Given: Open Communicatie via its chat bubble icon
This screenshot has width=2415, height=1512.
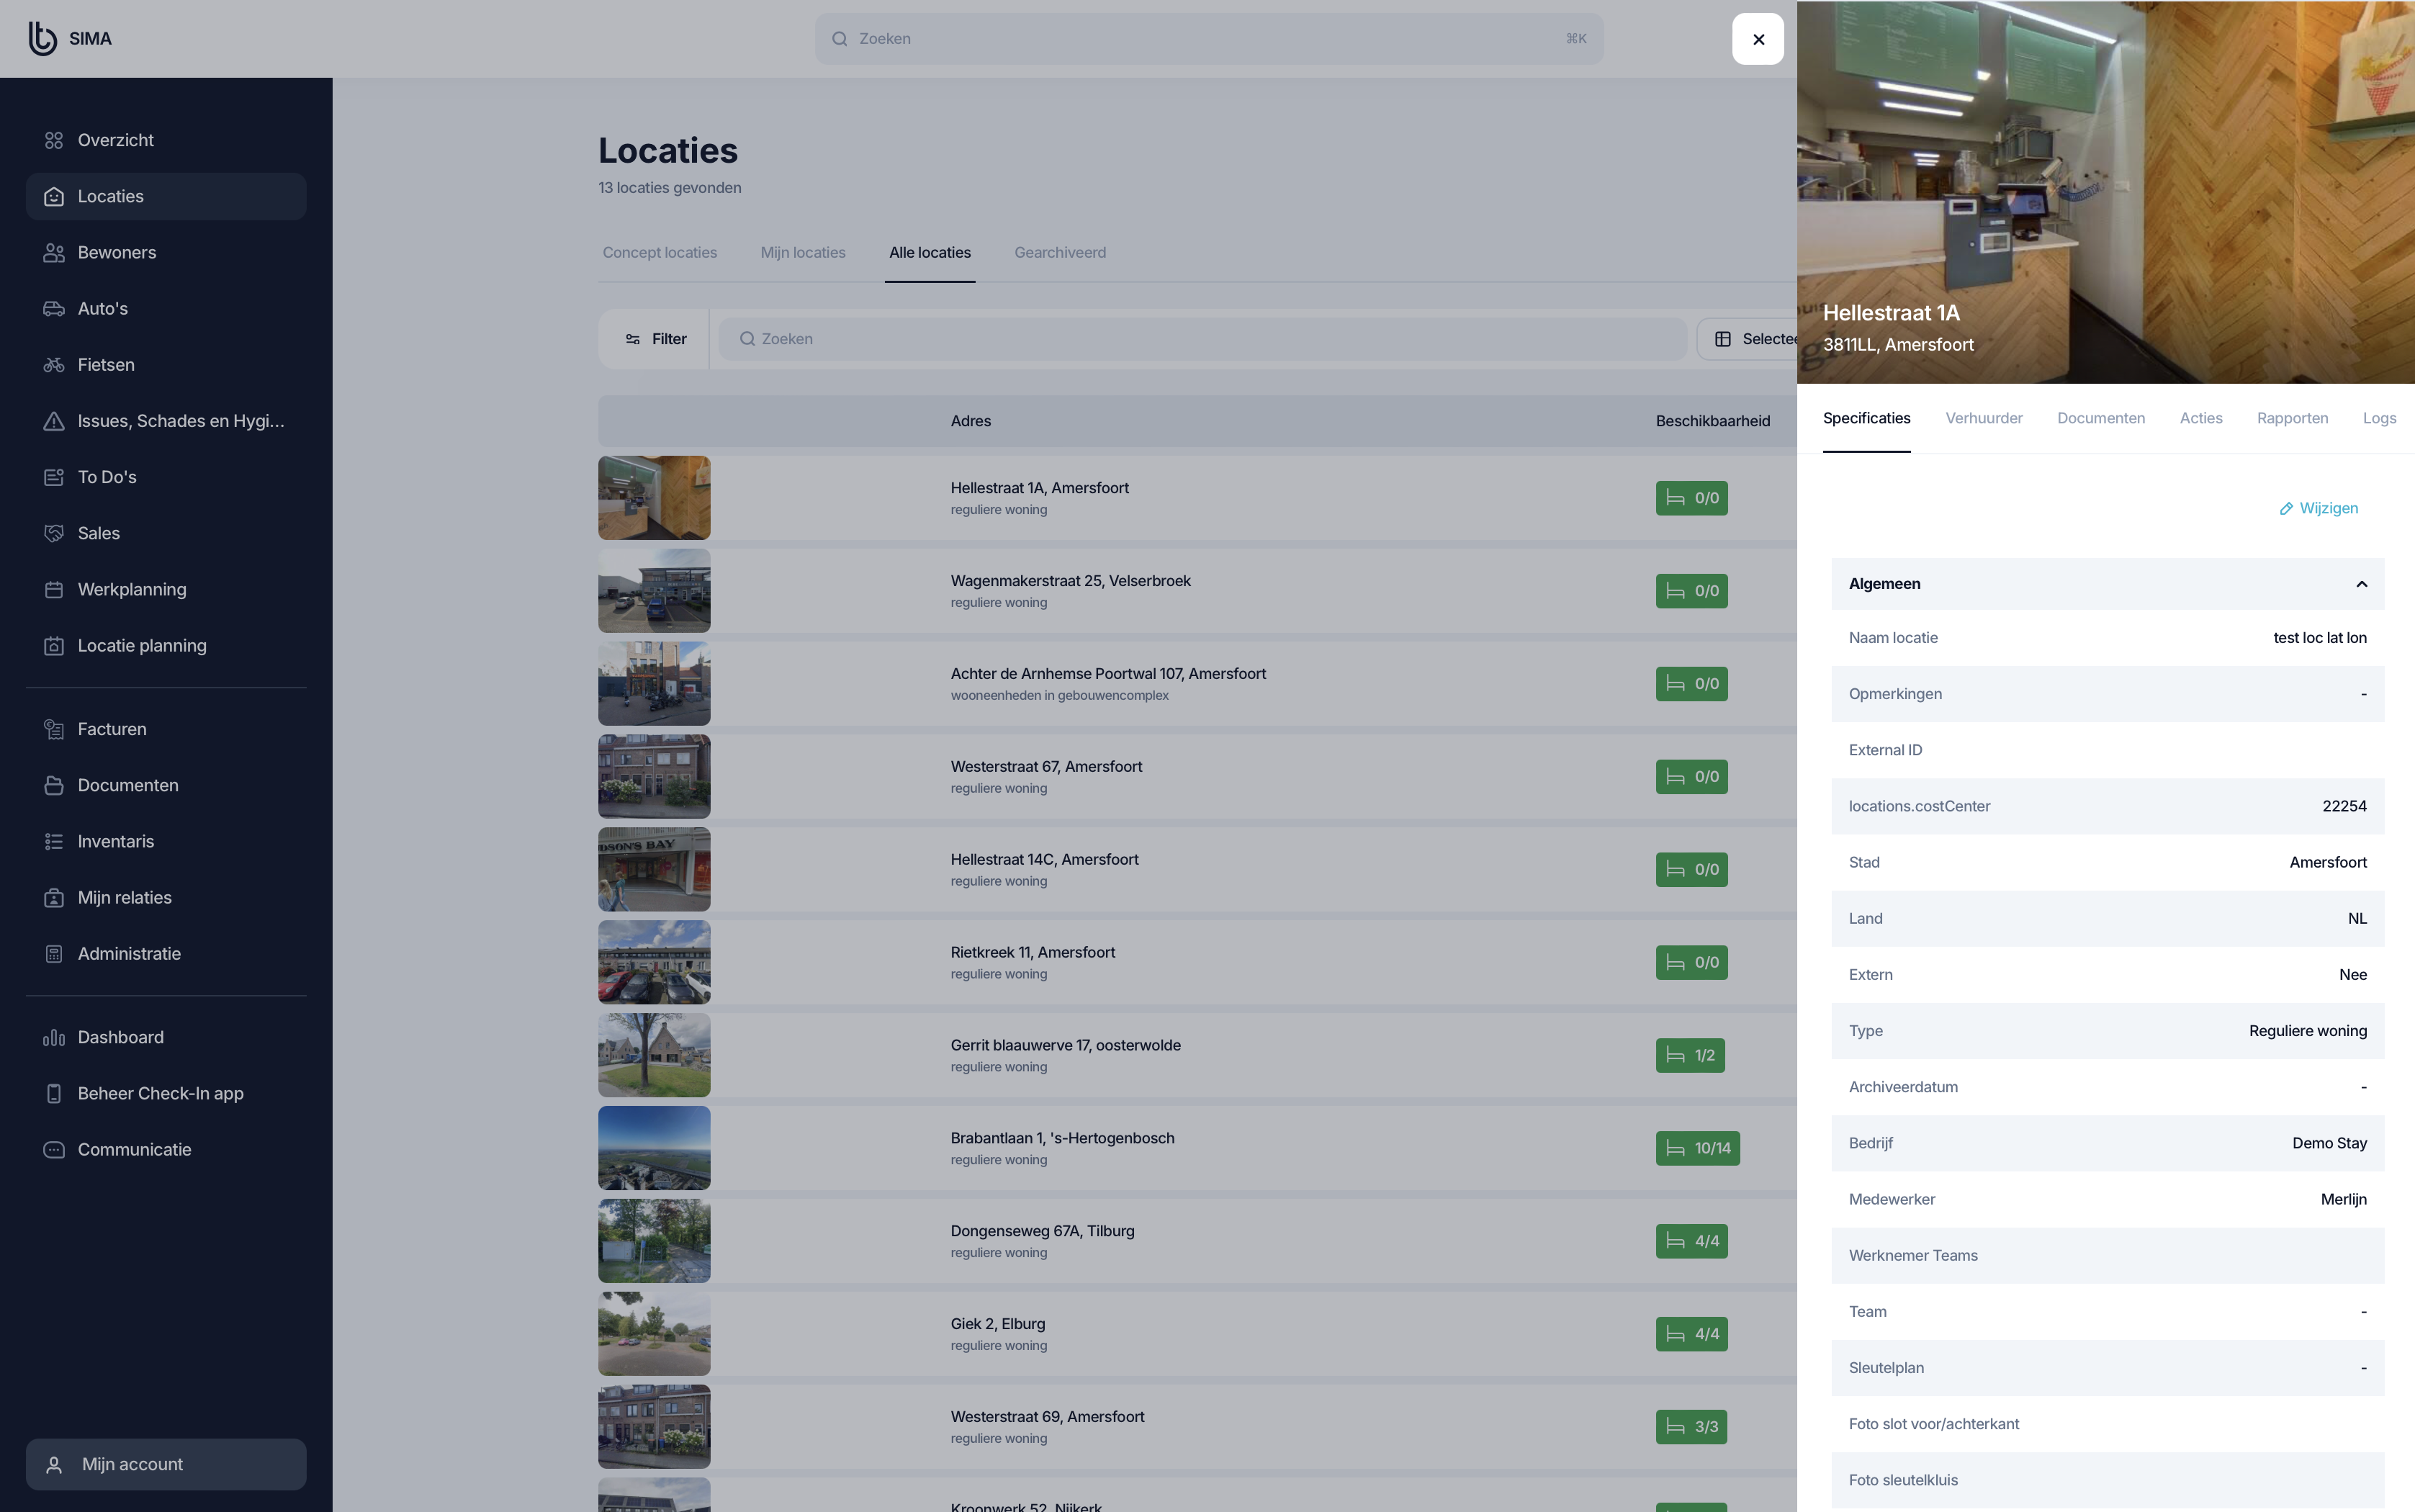Looking at the screenshot, I should (x=54, y=1150).
